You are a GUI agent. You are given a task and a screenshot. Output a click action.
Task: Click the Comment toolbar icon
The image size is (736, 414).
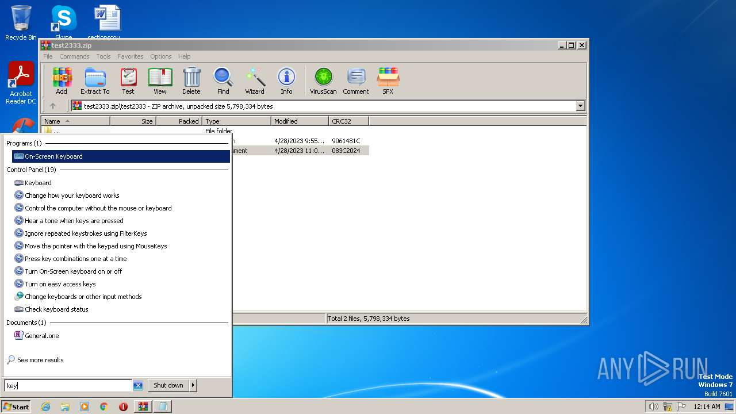(356, 81)
